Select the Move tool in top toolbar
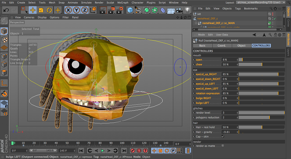This screenshot has height=159, width=291. pos(33,10)
